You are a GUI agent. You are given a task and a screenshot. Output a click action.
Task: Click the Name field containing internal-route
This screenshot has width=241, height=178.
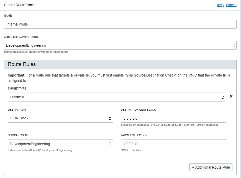(120, 24)
